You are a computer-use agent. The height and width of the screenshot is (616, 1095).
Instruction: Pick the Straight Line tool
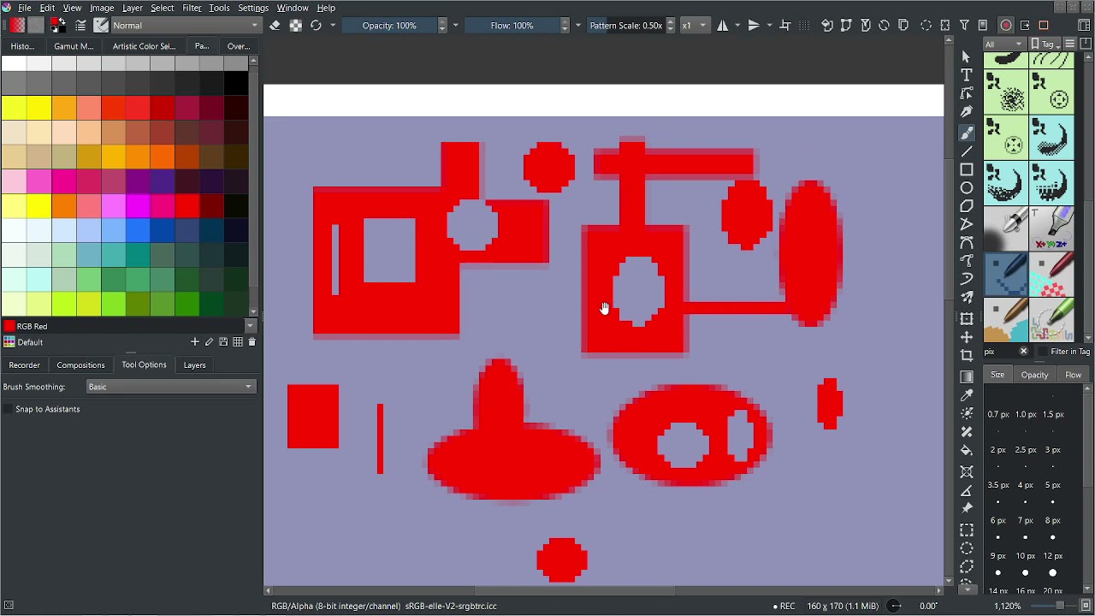point(967,151)
